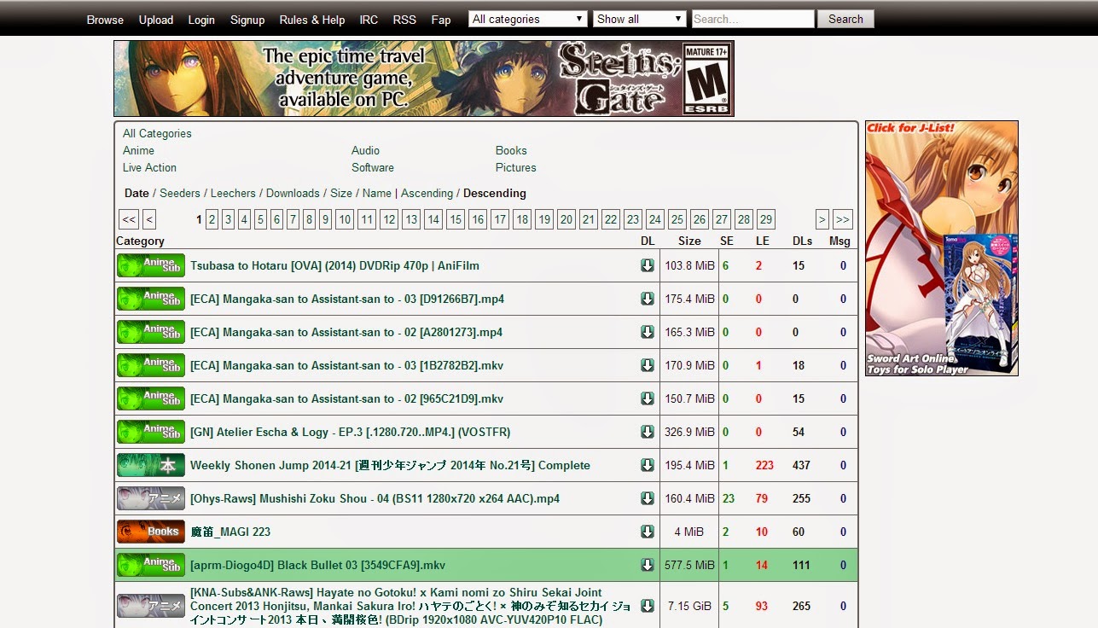The image size is (1098, 628).
Task: Open Upload in the top menu
Action: coord(156,20)
